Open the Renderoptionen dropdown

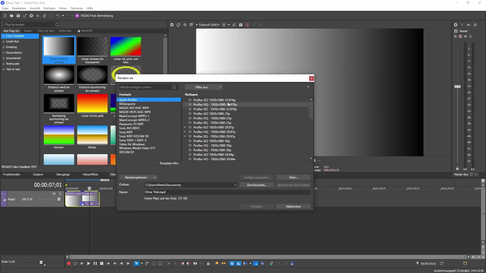(138, 177)
